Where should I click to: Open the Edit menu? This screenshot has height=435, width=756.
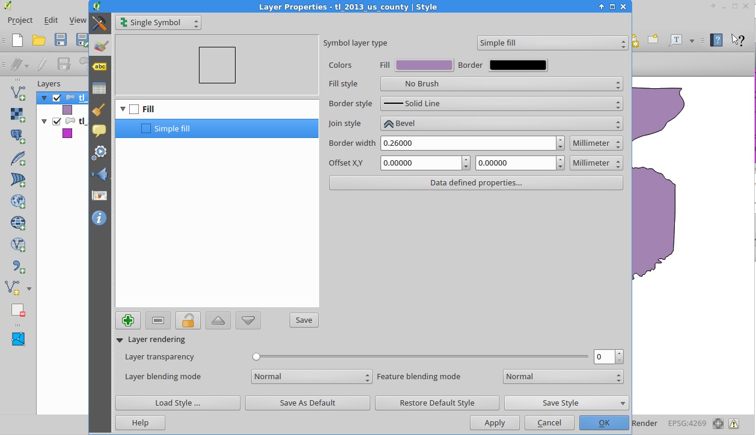click(51, 20)
